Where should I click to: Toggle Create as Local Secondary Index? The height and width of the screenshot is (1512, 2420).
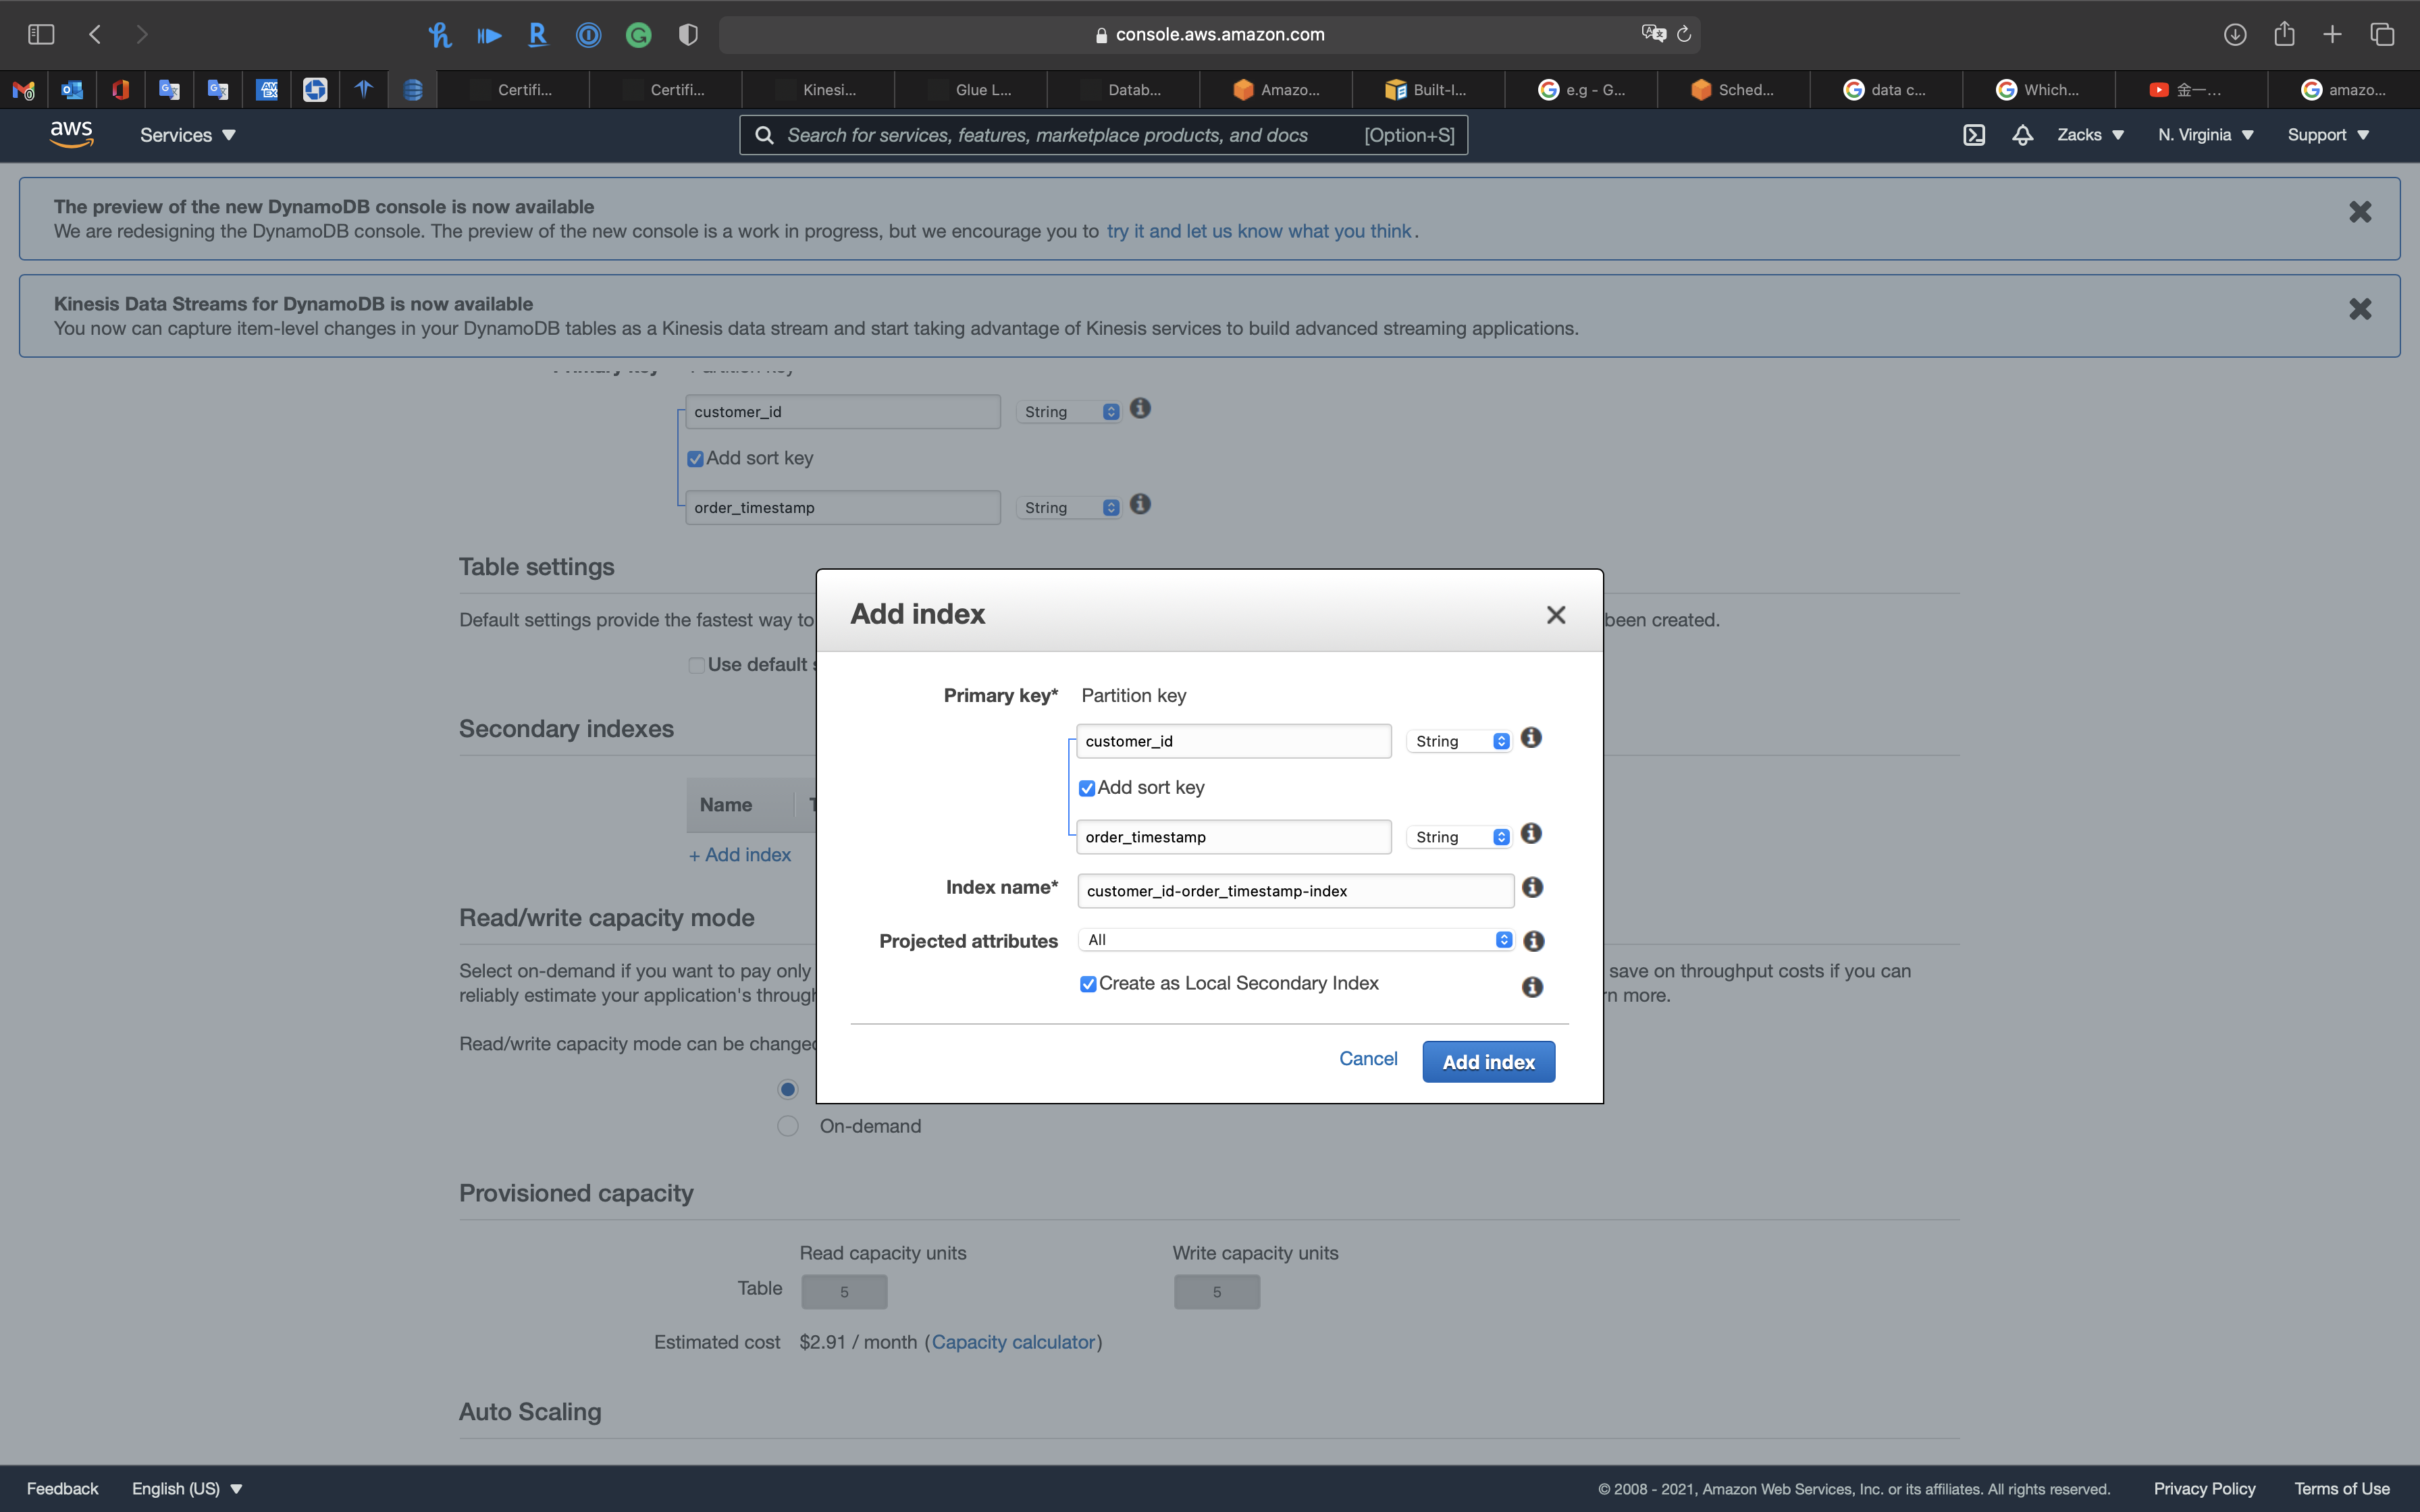pyautogui.click(x=1088, y=984)
